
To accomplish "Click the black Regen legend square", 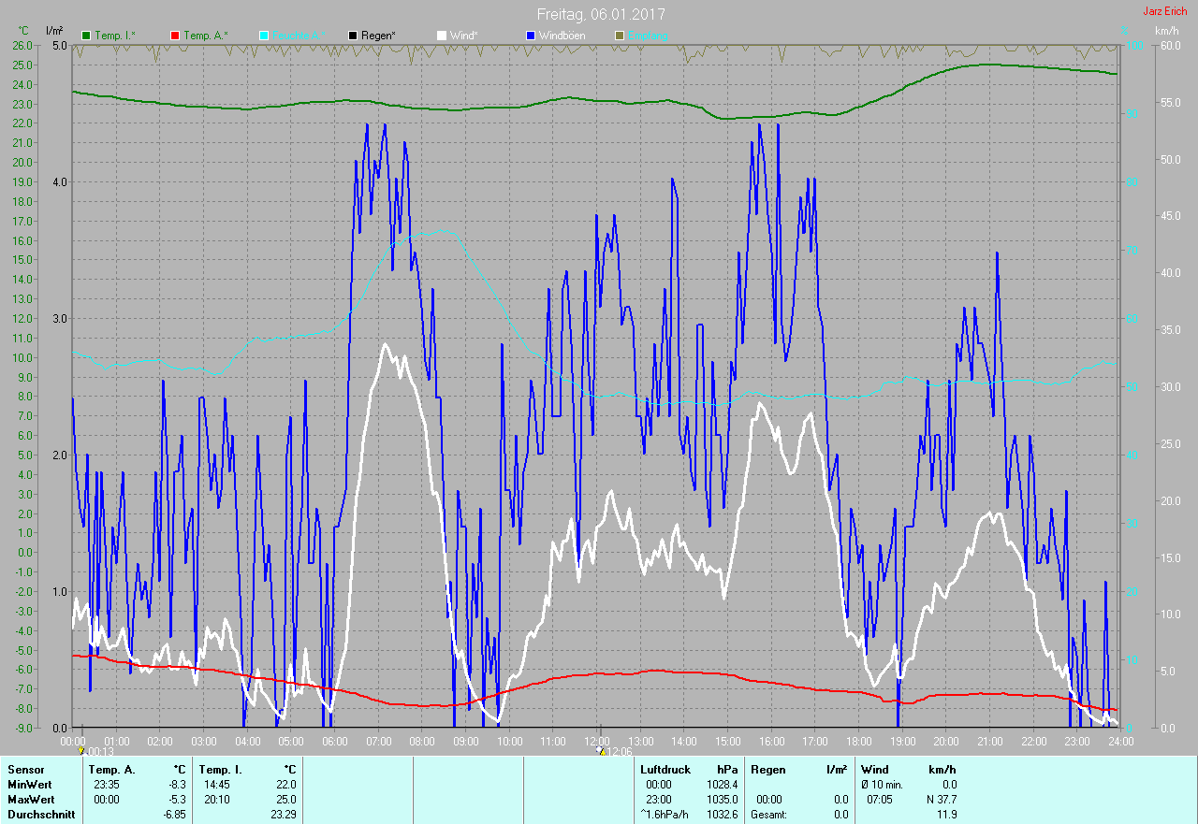I will (353, 36).
